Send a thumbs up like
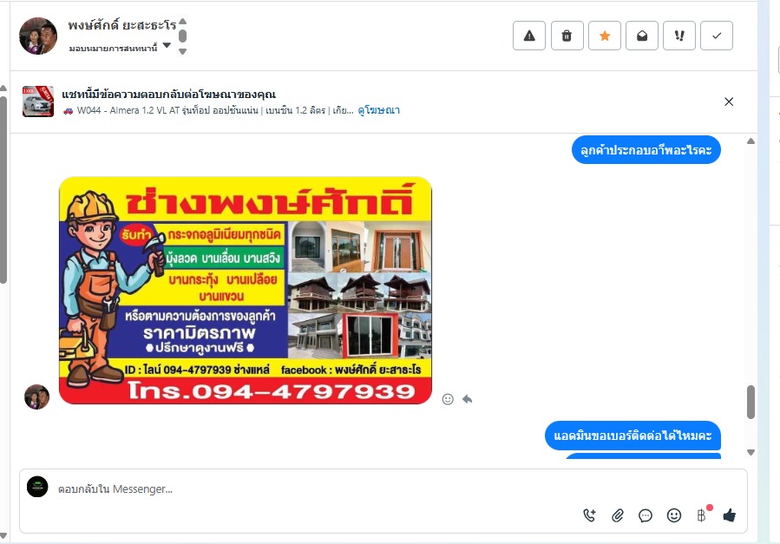This screenshot has height=544, width=780. click(x=730, y=515)
